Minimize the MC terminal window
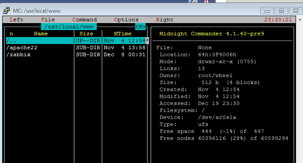The image size is (303, 163). (267, 11)
